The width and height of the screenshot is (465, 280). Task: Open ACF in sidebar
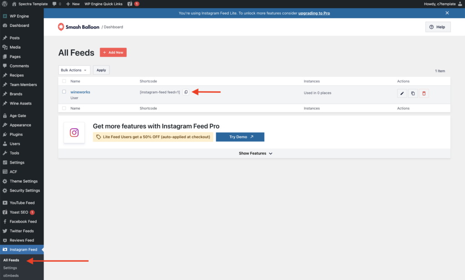[x=22, y=172]
